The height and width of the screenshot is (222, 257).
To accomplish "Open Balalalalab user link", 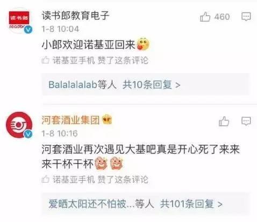I will click(73, 84).
